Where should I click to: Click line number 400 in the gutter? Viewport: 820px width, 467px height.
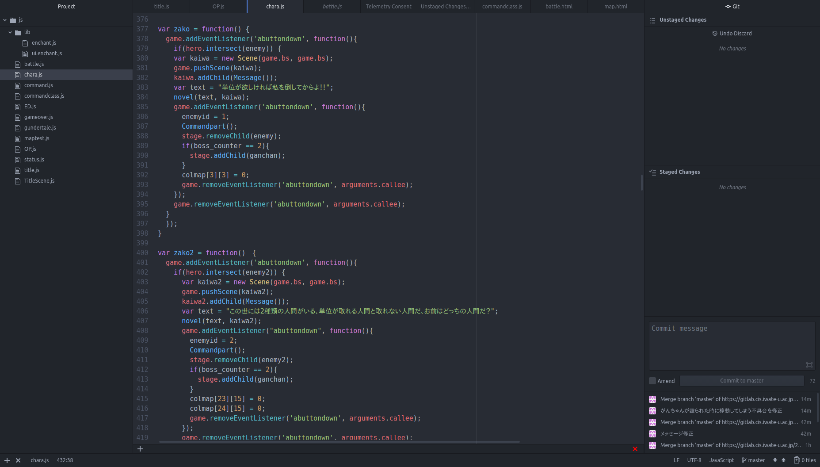142,253
